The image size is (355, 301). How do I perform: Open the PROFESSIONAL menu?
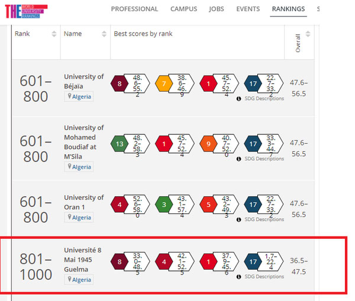(134, 9)
